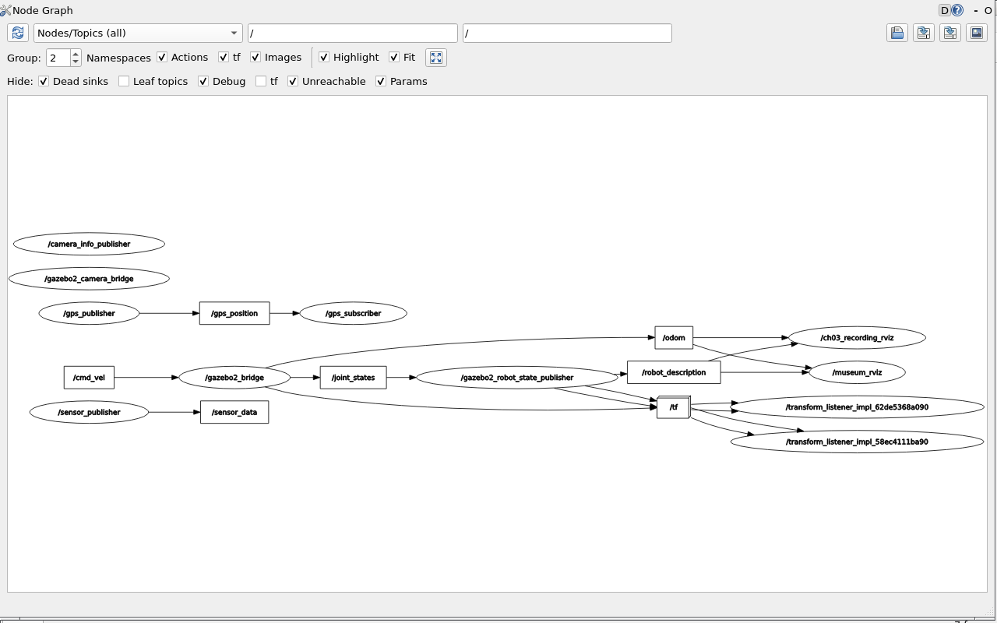Select the /joint_states topic box
997x623 pixels.
pyautogui.click(x=354, y=378)
